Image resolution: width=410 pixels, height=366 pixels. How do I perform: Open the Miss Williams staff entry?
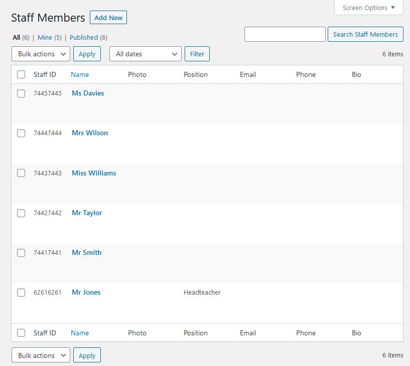[x=94, y=173]
